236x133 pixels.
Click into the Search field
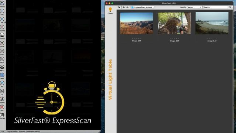[x=215, y=7]
